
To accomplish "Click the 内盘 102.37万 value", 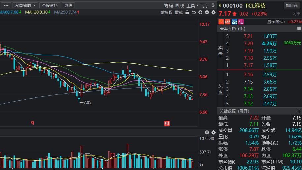I will pyautogui.click(x=292, y=155).
